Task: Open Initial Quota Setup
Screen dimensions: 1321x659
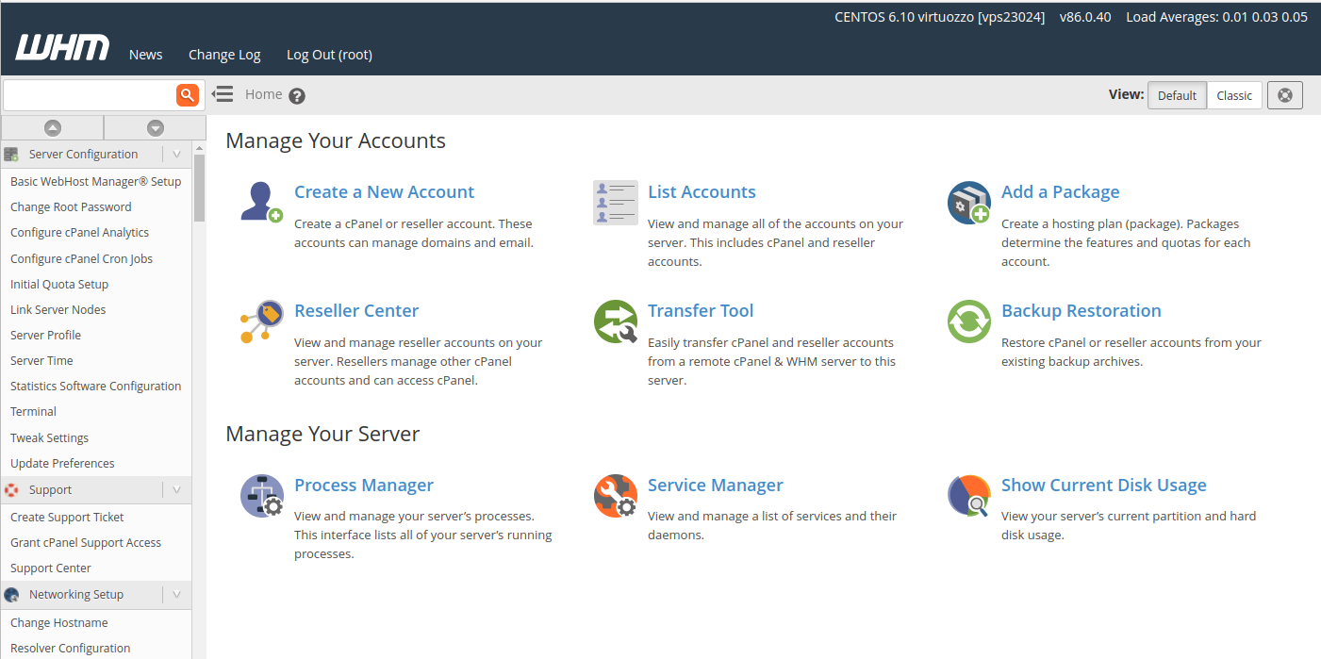Action: (59, 285)
